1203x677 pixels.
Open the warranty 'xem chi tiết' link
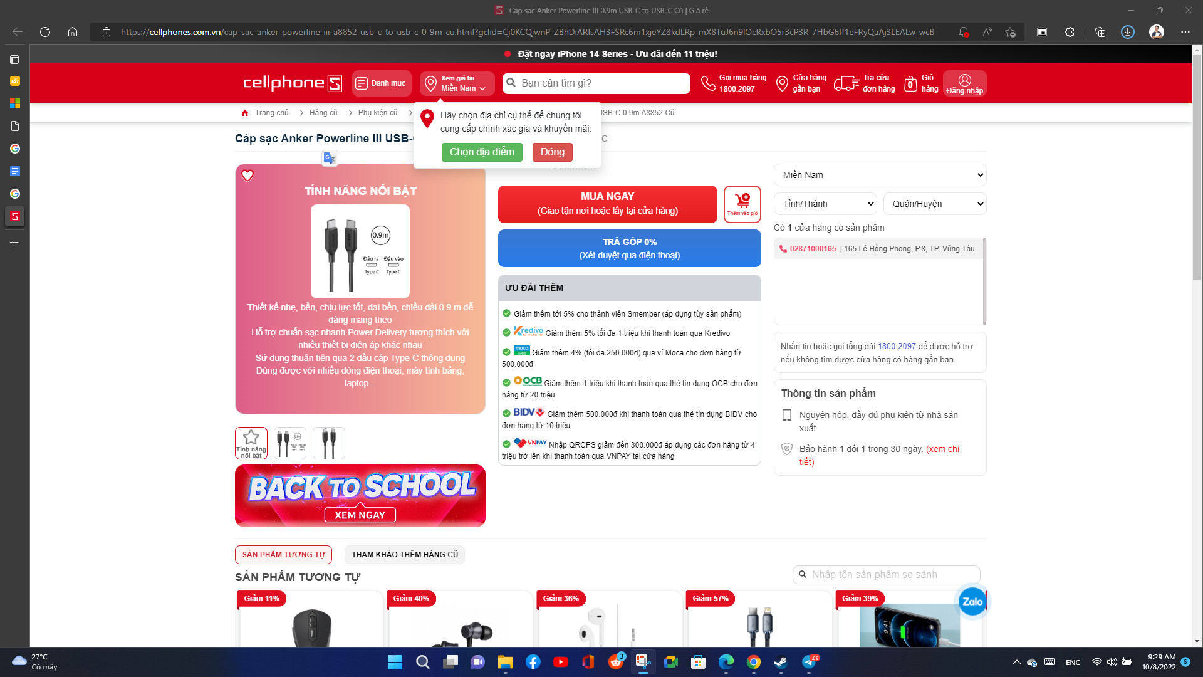943,449
